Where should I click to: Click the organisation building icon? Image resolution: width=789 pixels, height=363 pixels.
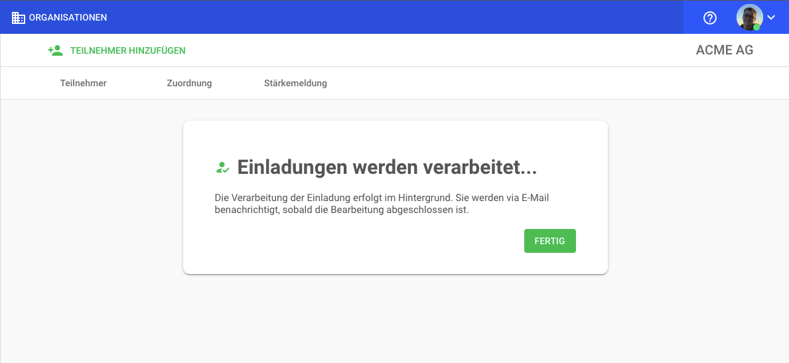19,18
